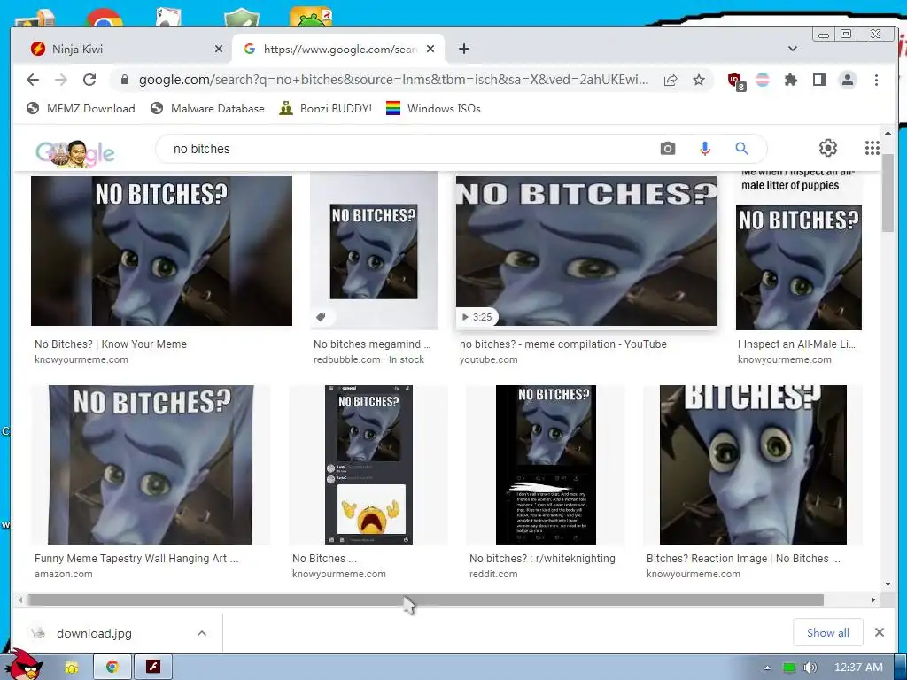The height and width of the screenshot is (680, 907).
Task: Open the Bonzi BUDDY! bookmark
Action: tap(326, 109)
